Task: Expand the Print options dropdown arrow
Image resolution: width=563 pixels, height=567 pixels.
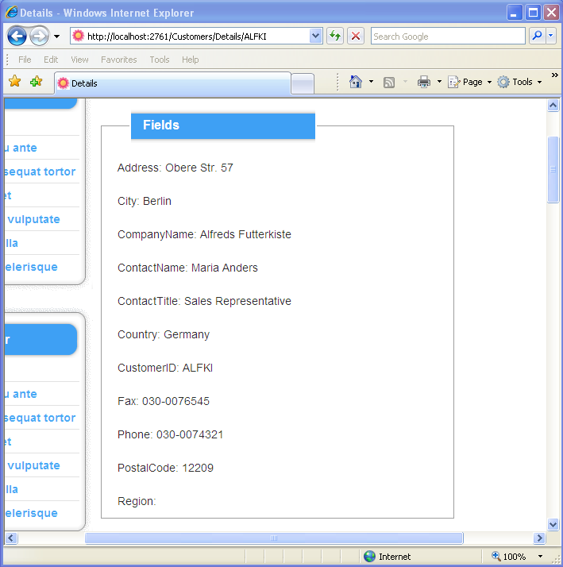Action: tap(439, 82)
